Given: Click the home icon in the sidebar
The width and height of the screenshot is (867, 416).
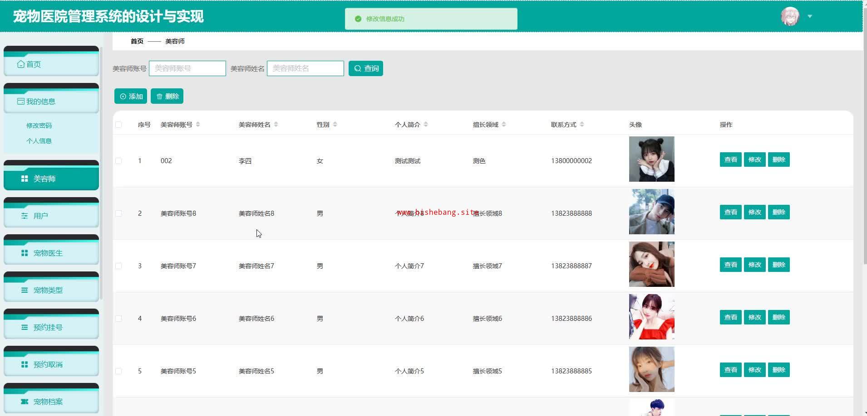Looking at the screenshot, I should (x=21, y=64).
